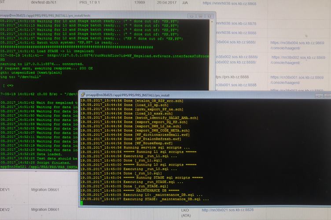The image size is (331, 220).
Task: Click the 'Done [export_DWH_L2_ne.sch]' line
Action: pyautogui.click(x=131, y=126)
